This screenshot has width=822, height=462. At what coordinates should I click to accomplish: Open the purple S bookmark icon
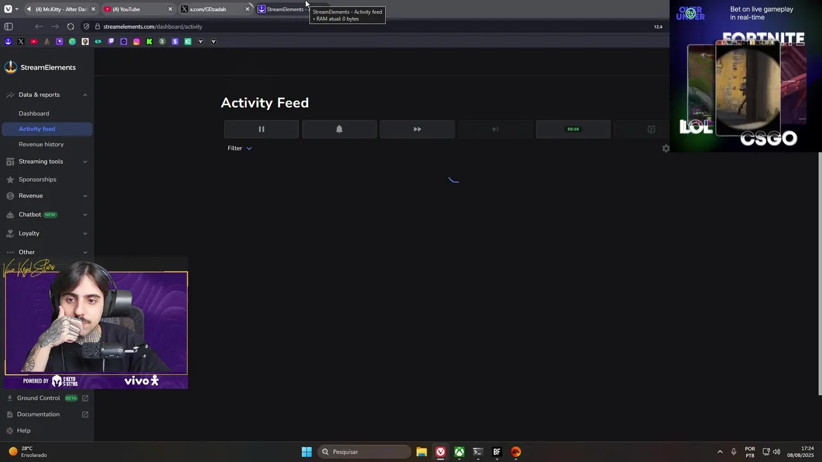[x=175, y=42]
